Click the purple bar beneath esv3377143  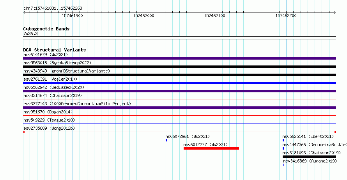click(179, 108)
